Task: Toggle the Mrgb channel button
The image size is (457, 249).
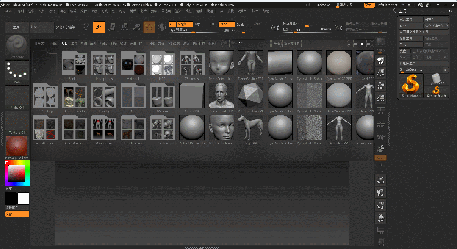Action: [185, 24]
